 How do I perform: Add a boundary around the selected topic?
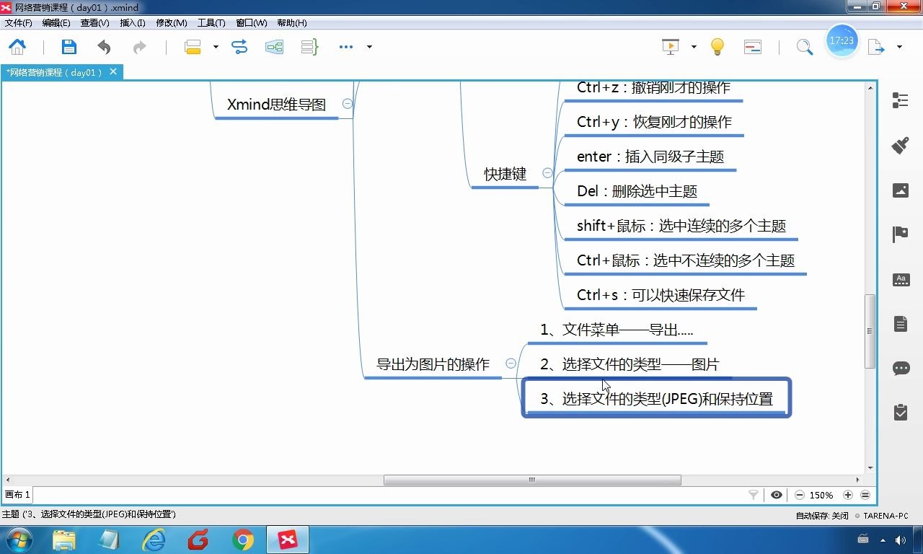coord(274,47)
